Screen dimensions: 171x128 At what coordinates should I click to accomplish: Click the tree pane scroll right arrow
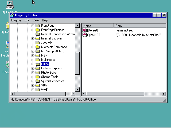tap(73, 94)
